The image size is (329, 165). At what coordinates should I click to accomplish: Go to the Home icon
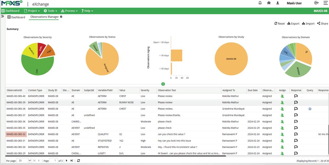269,3
